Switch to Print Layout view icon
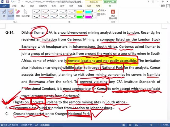The height and width of the screenshot is (127, 170). coord(130,125)
